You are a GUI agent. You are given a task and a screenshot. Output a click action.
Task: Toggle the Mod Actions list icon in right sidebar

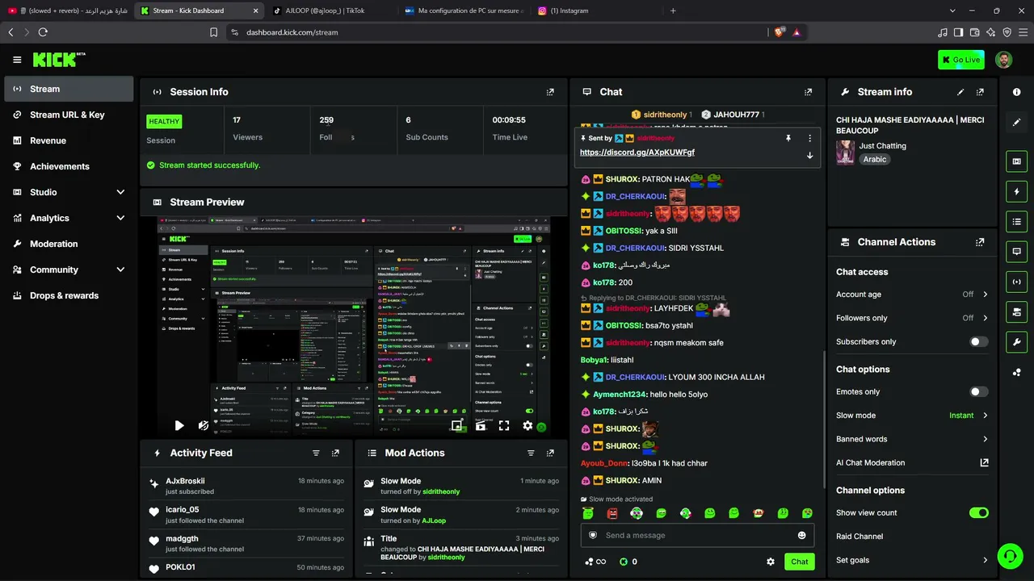(1016, 222)
